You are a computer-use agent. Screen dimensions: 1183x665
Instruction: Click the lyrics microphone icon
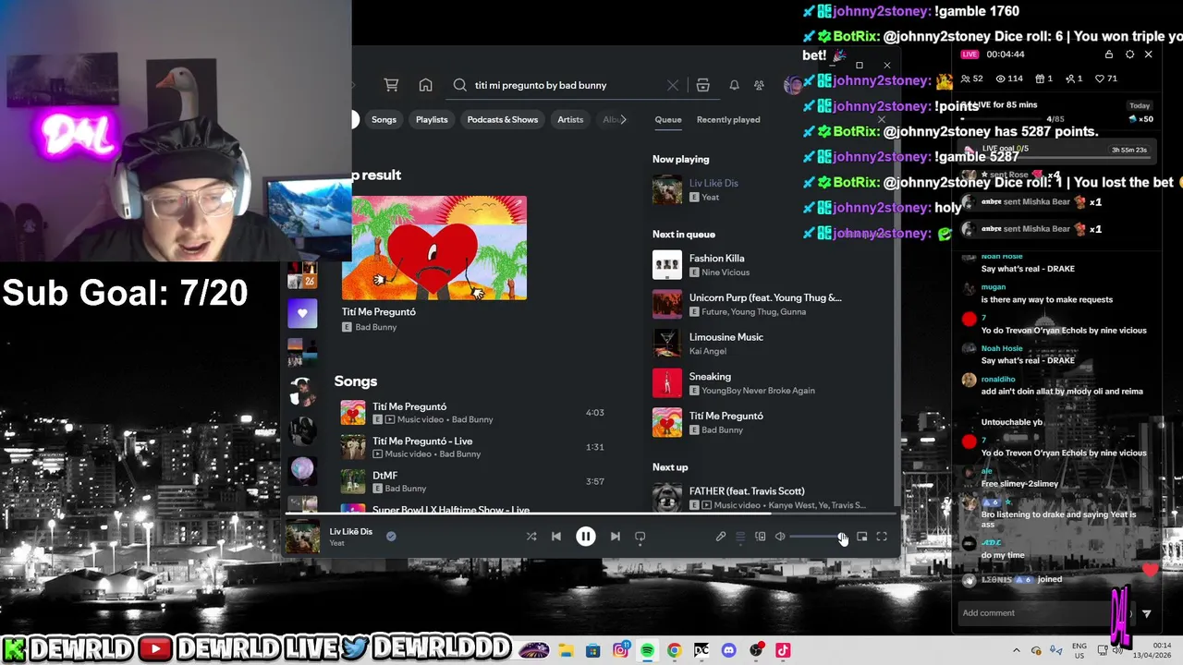(721, 536)
